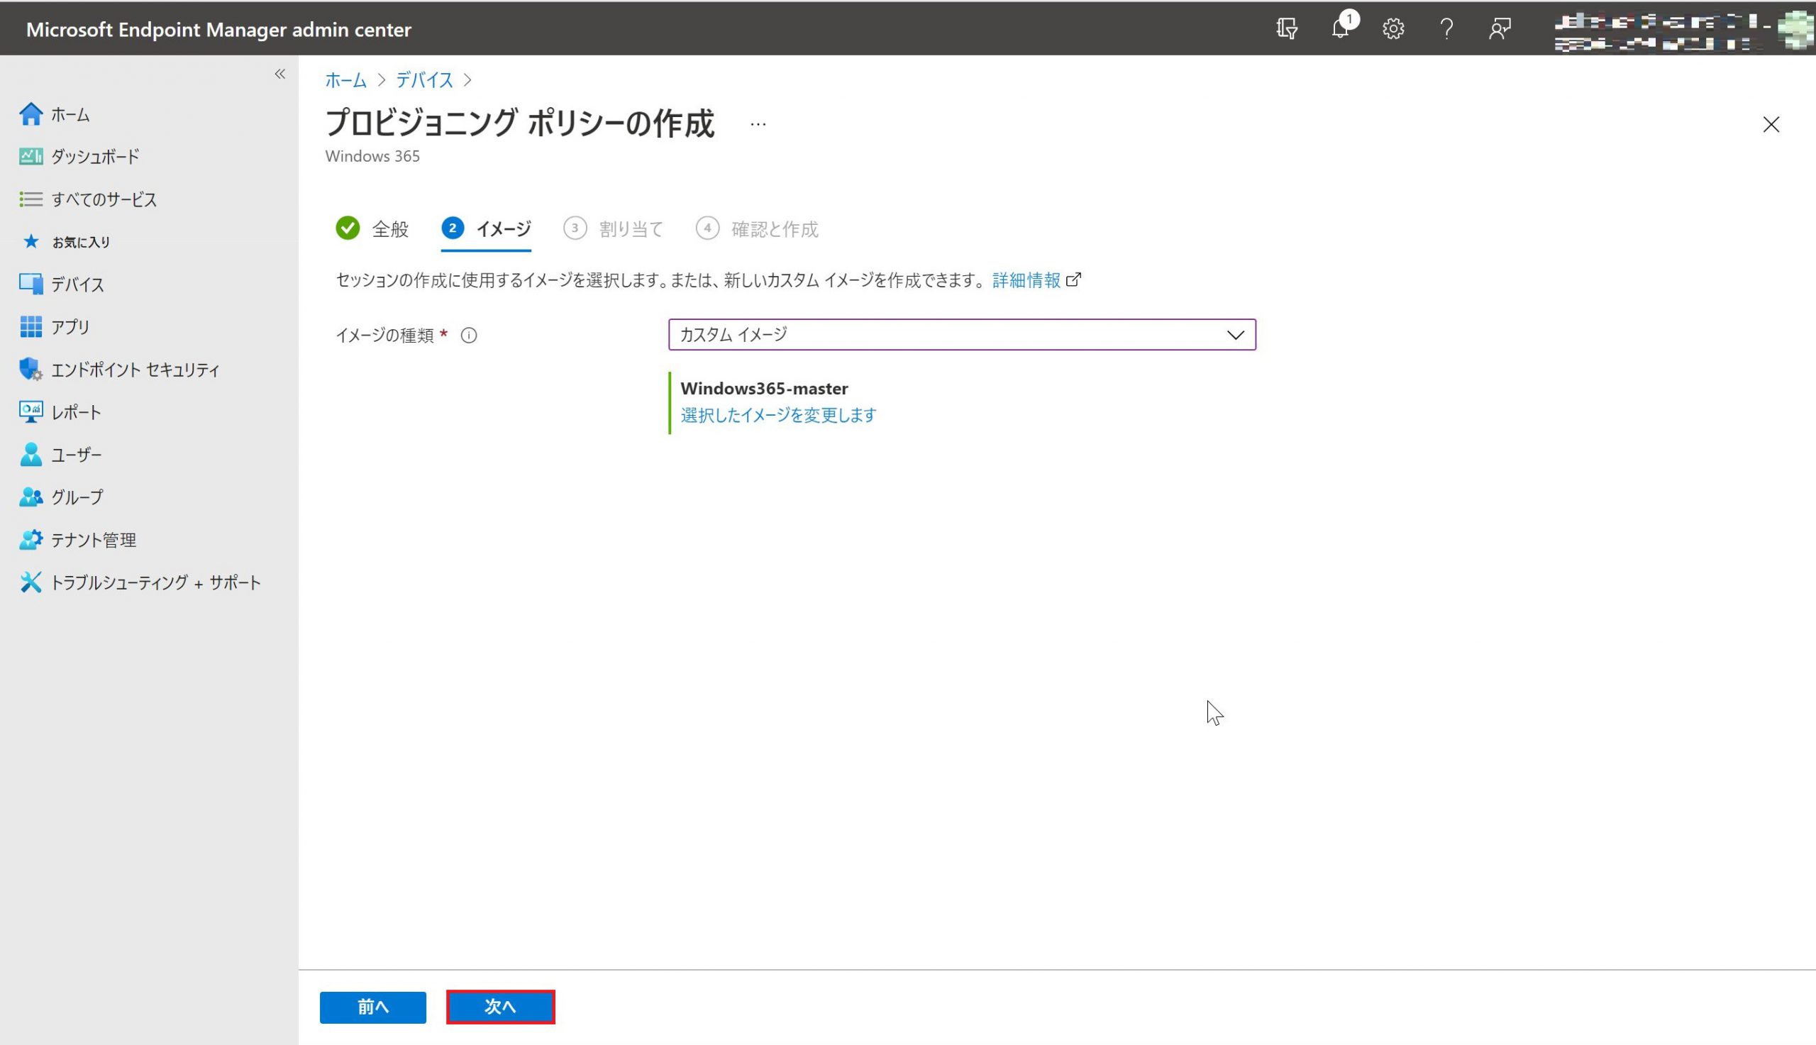This screenshot has height=1045, width=1816.
Task: Collapse the left sidebar with double chevron
Action: 279,74
